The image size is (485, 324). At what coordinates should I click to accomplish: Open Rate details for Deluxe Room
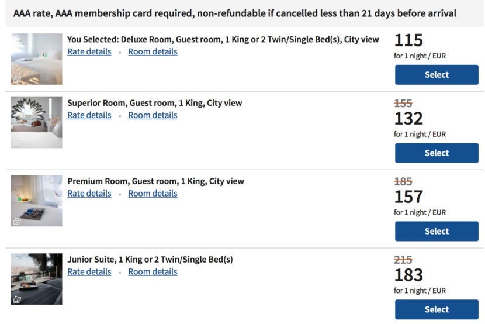(89, 51)
